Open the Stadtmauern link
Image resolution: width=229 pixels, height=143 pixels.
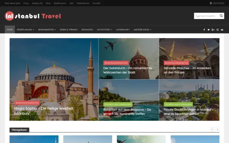click(60, 3)
